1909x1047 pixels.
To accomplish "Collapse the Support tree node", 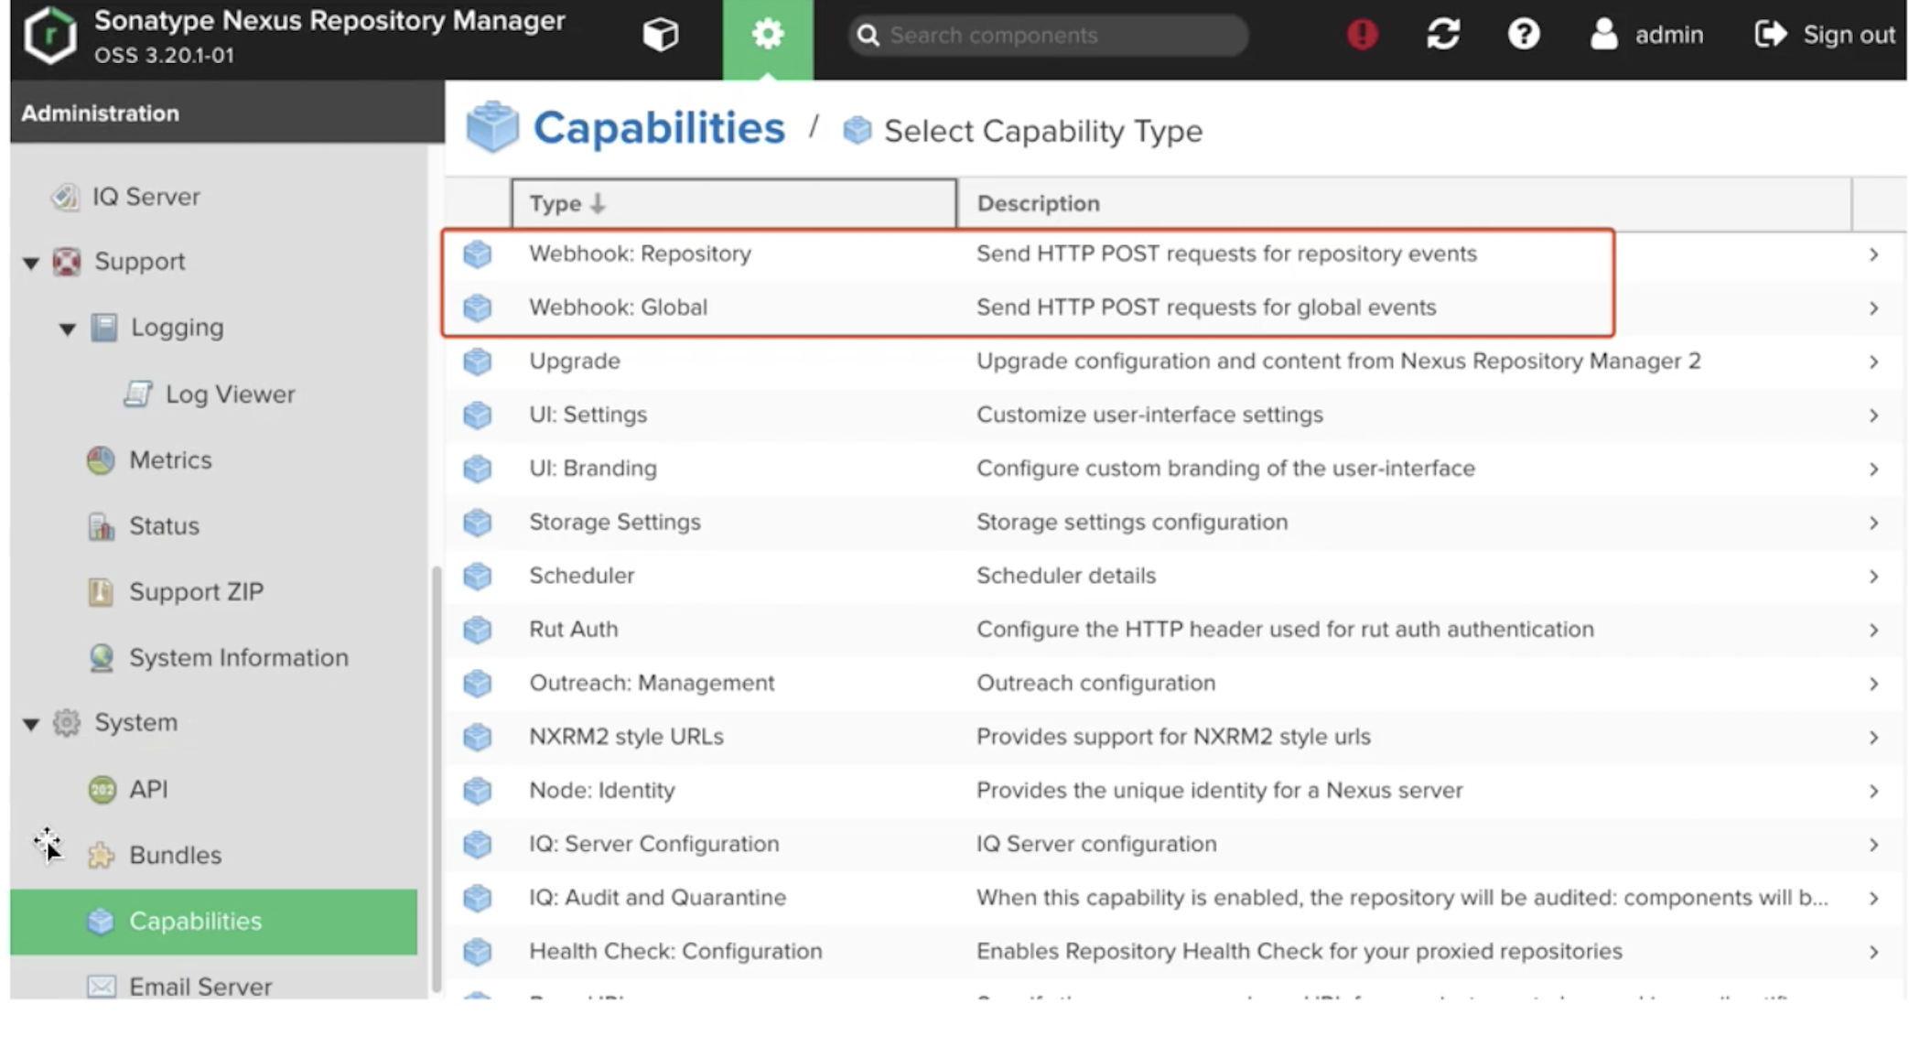I will (31, 263).
